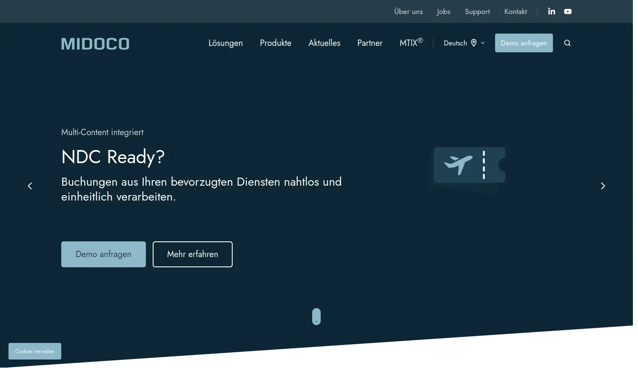Open the Partner menu
The height and width of the screenshot is (368, 638).
click(370, 43)
